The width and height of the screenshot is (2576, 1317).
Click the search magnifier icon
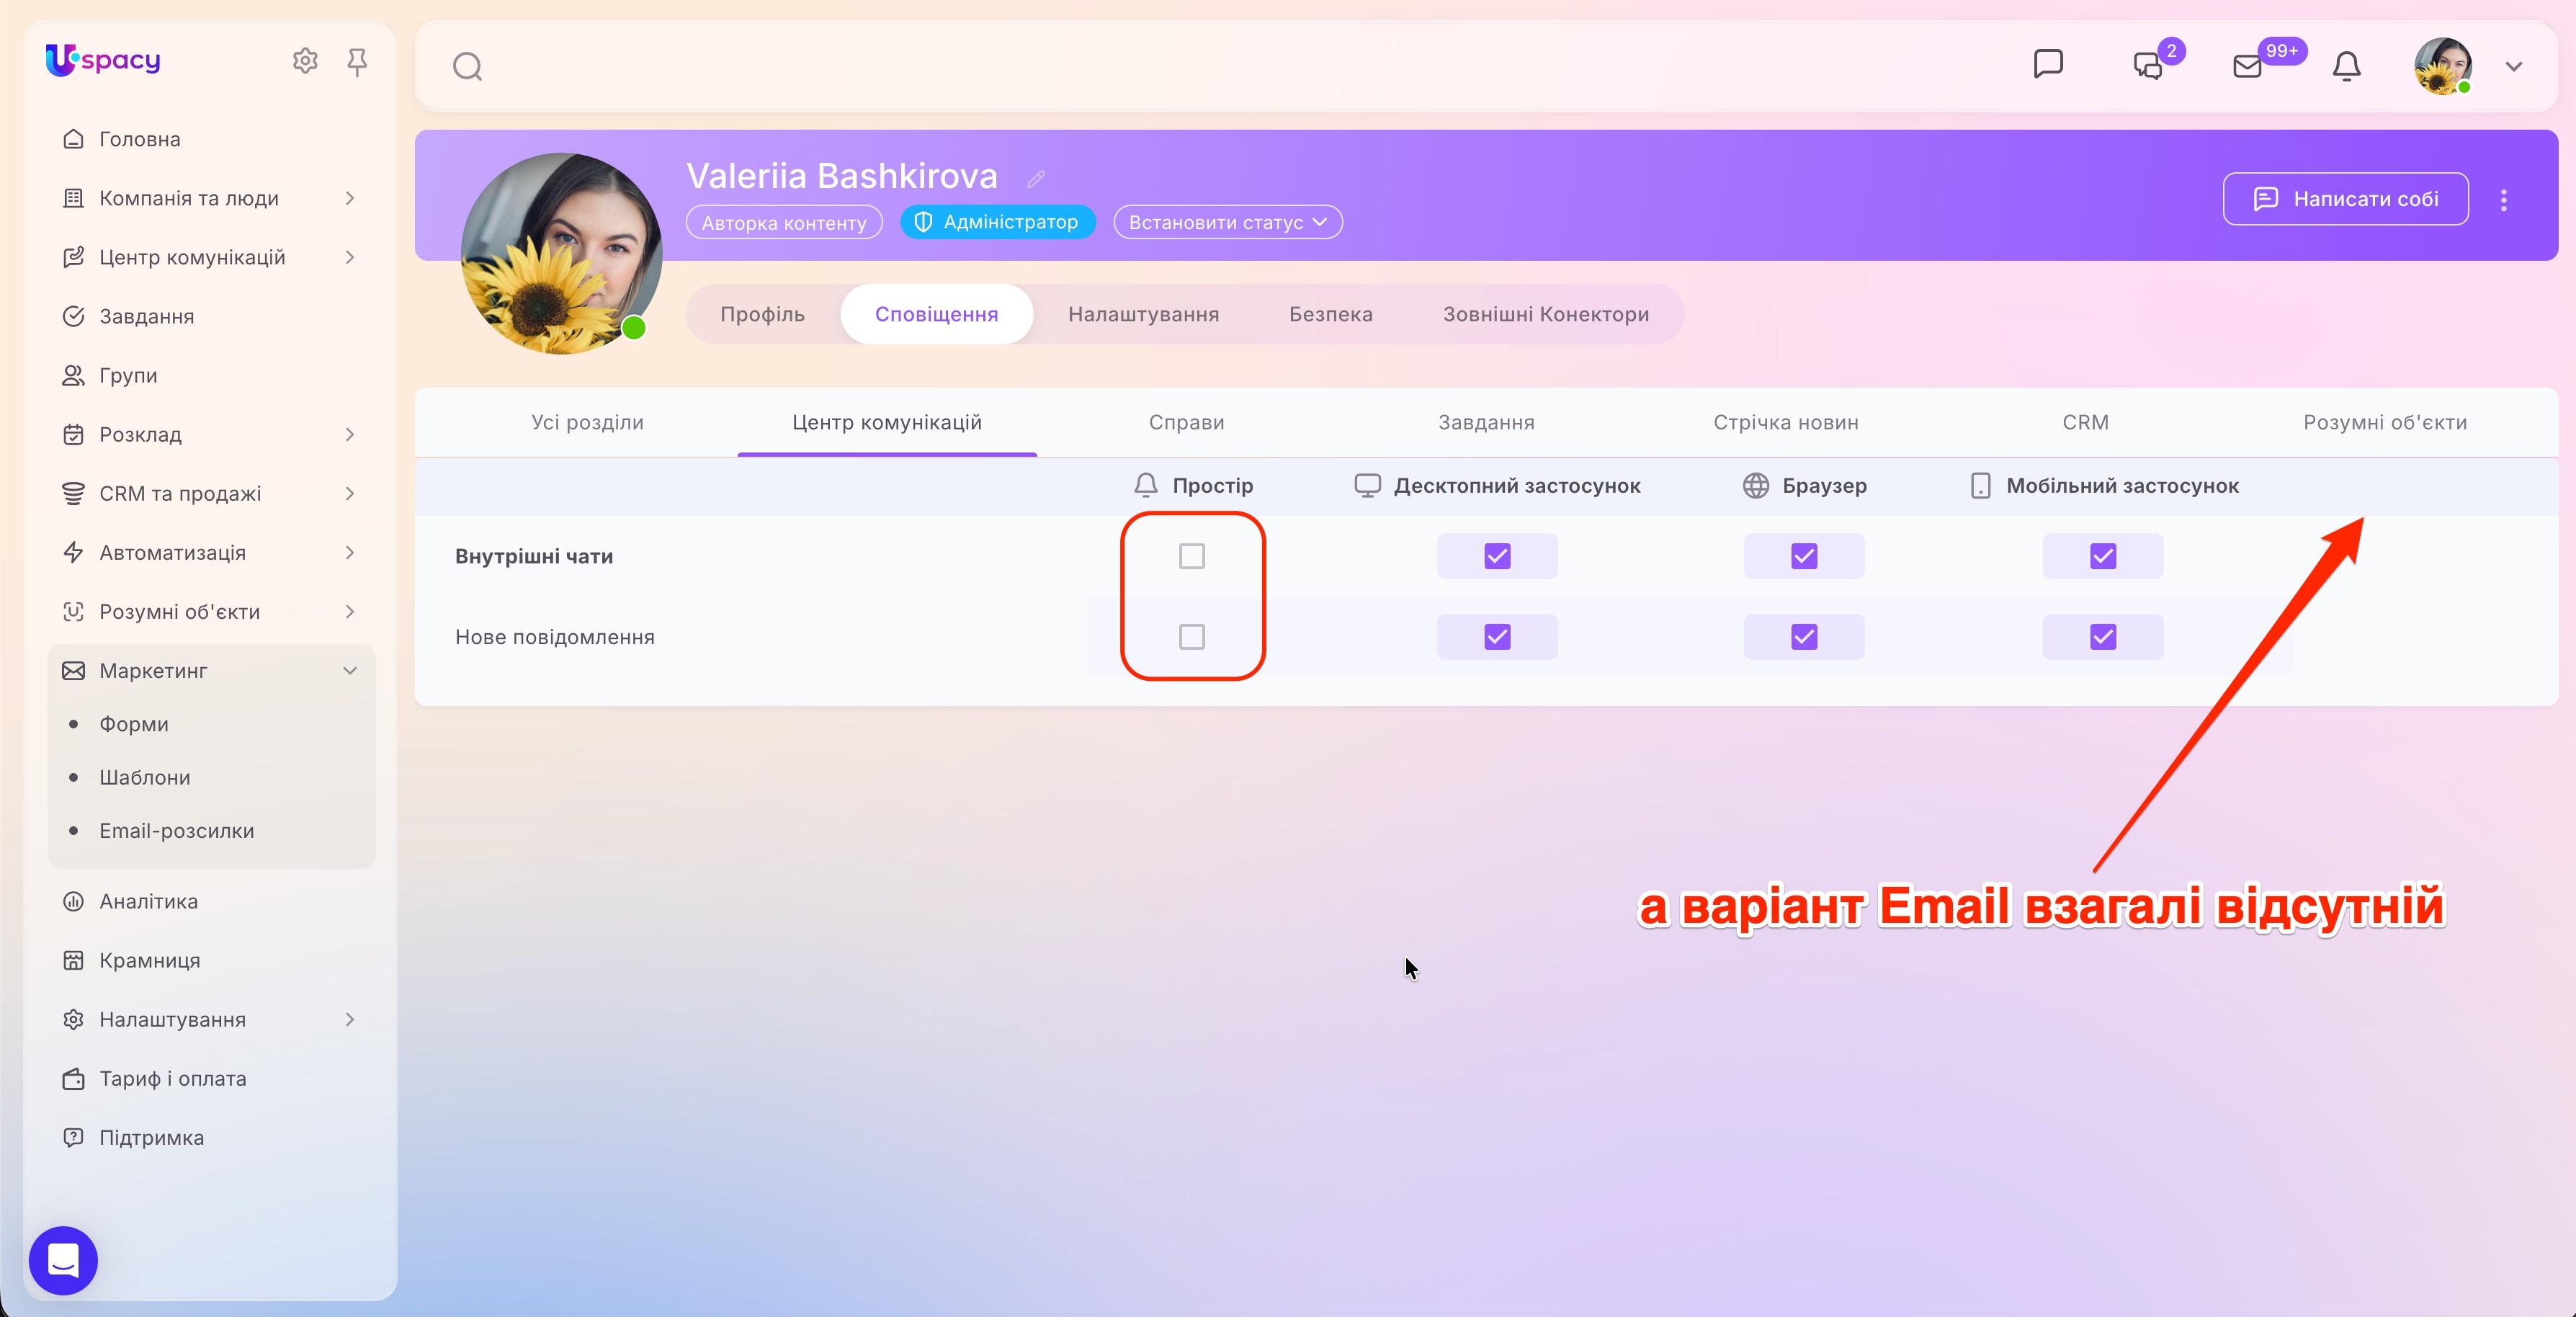point(467,67)
